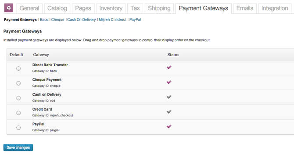This screenshot has width=294, height=158.
Task: Click the Direct Bank Transfer status checkmark
Action: click(x=169, y=67)
